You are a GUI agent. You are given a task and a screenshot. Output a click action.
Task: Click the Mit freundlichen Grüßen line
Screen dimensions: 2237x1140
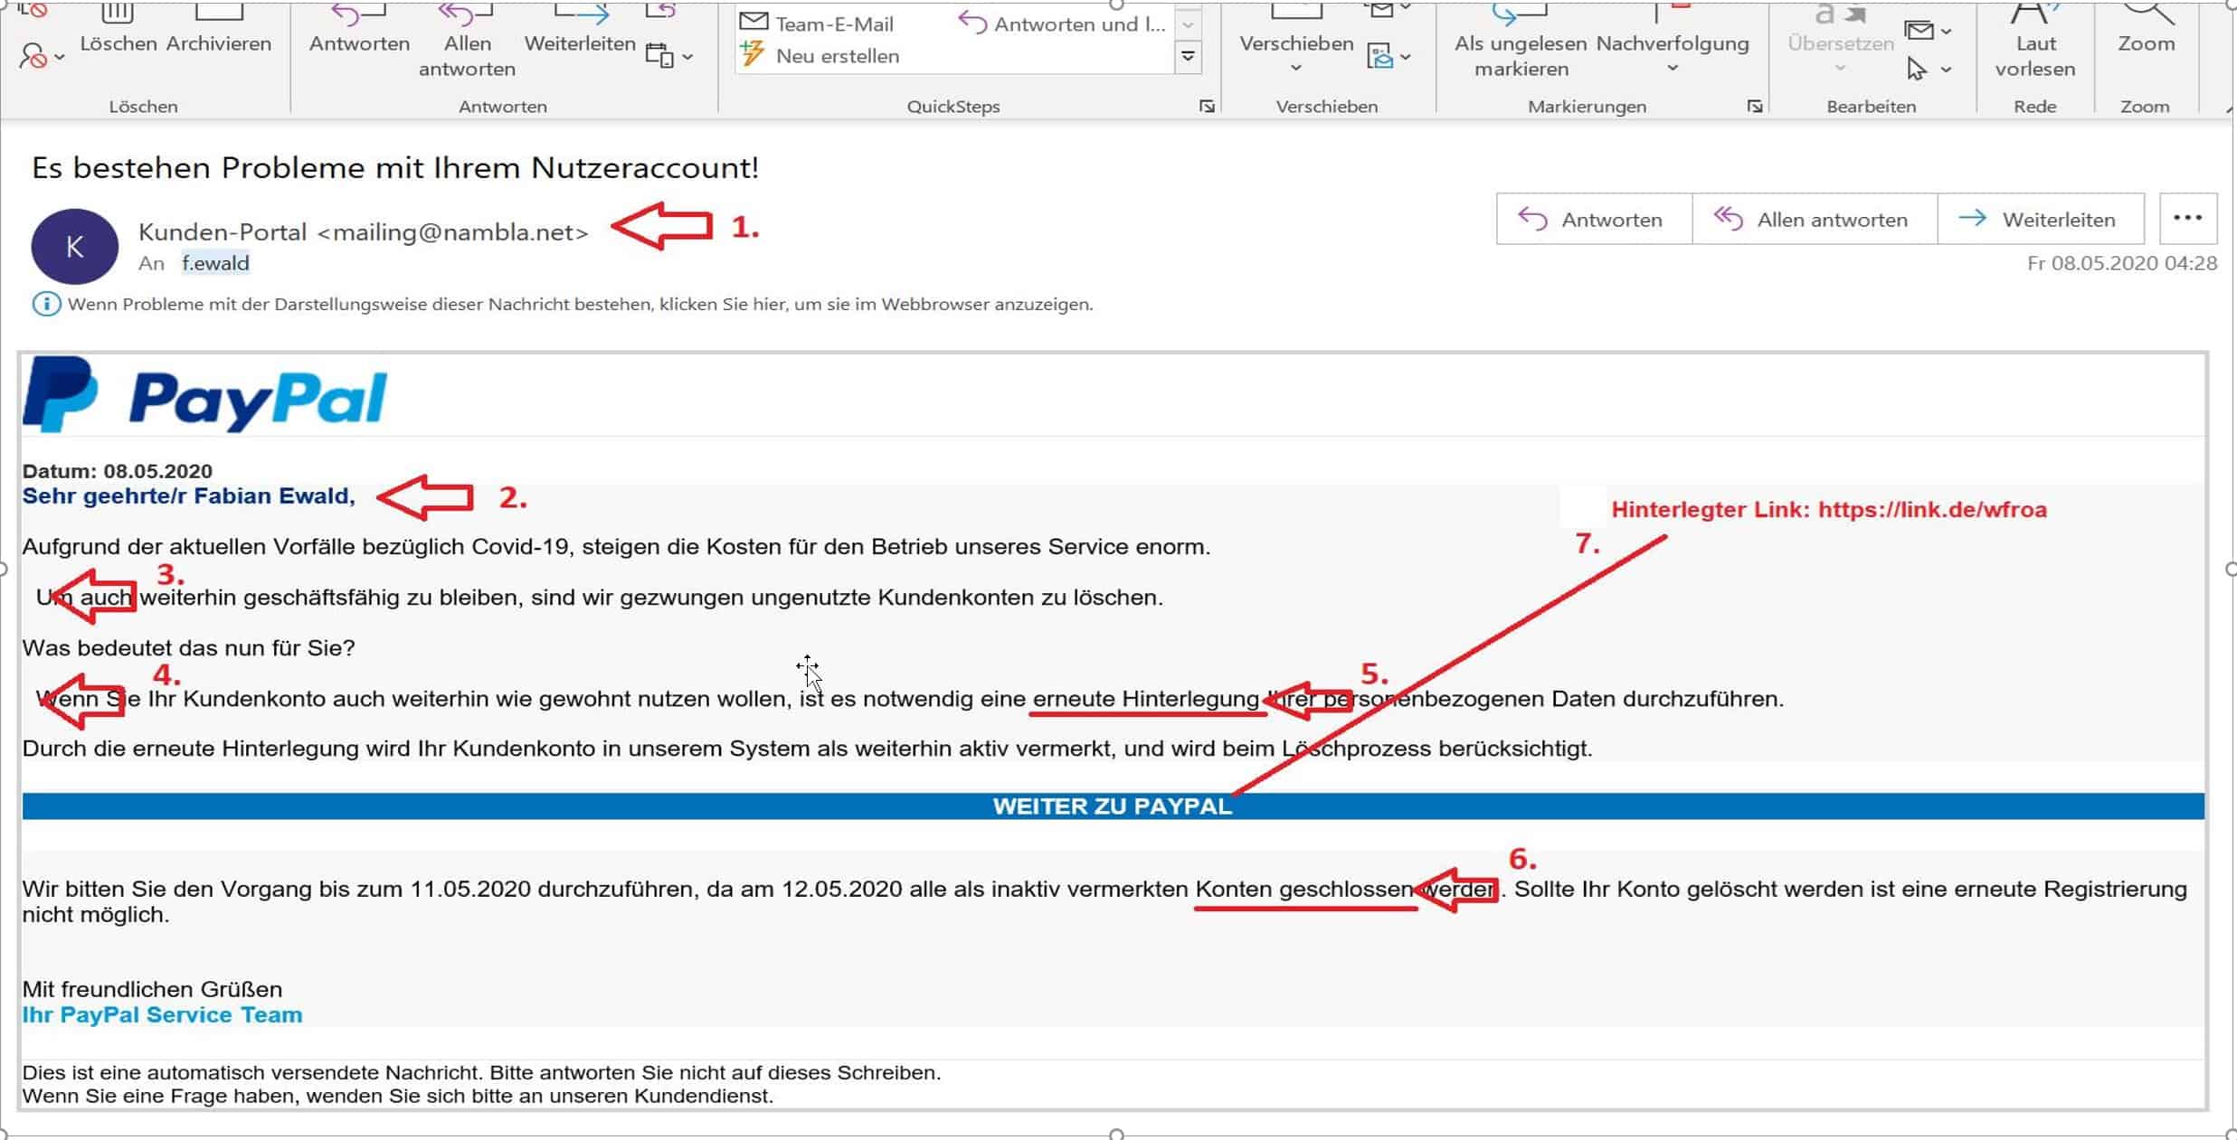152,989
